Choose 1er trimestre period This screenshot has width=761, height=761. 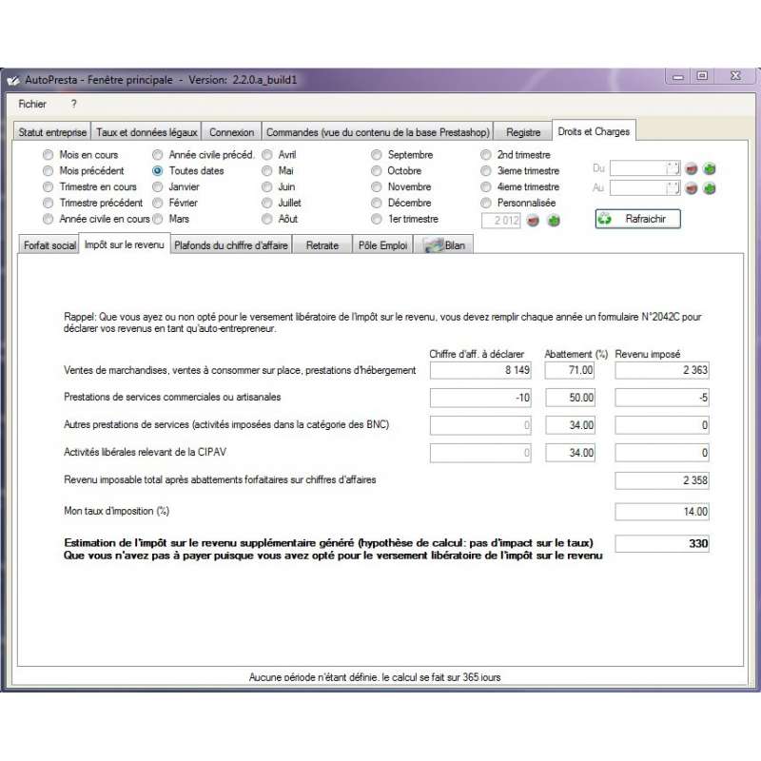click(x=377, y=219)
